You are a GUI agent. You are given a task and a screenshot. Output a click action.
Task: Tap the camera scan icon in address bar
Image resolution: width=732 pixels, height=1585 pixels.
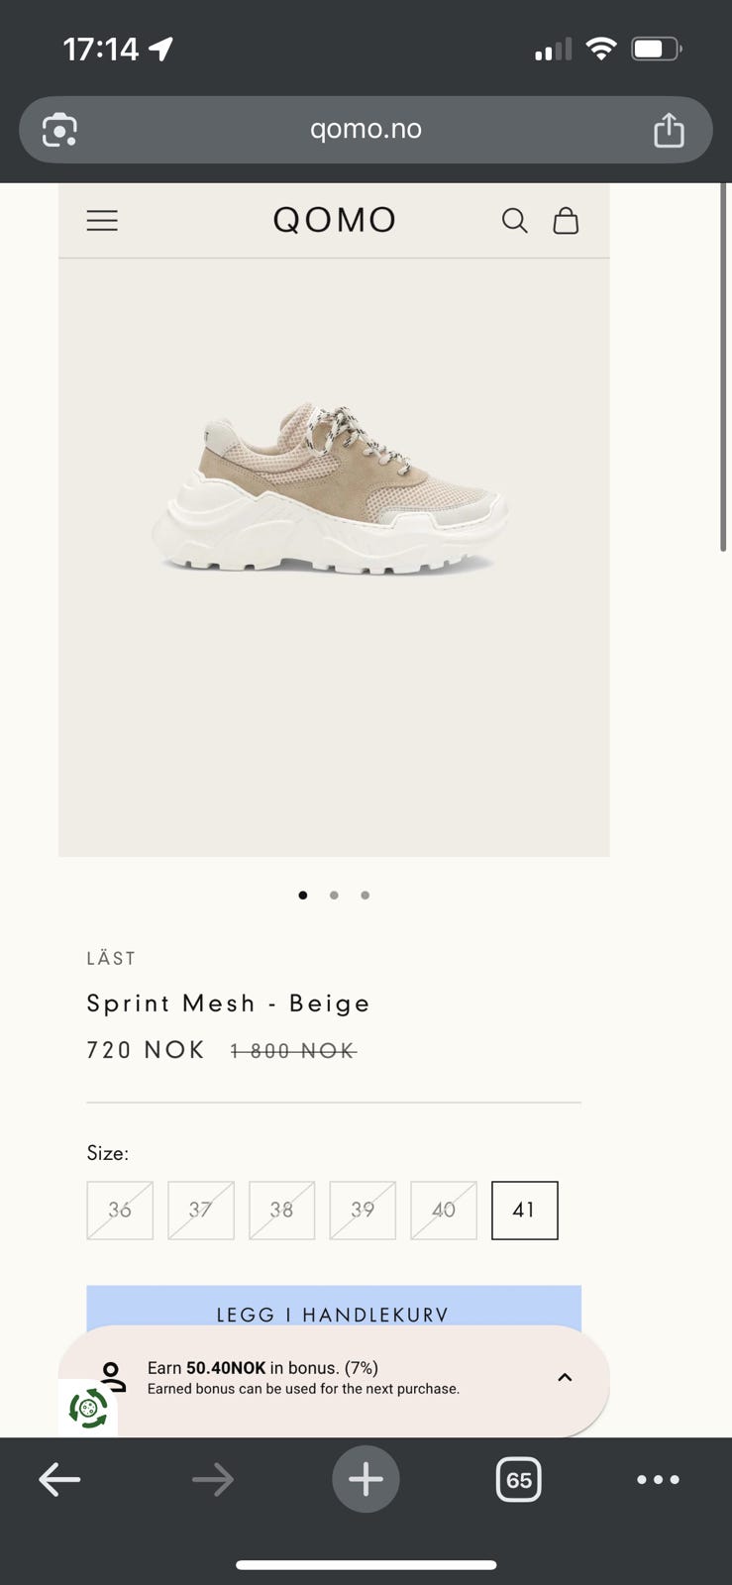[x=59, y=130]
